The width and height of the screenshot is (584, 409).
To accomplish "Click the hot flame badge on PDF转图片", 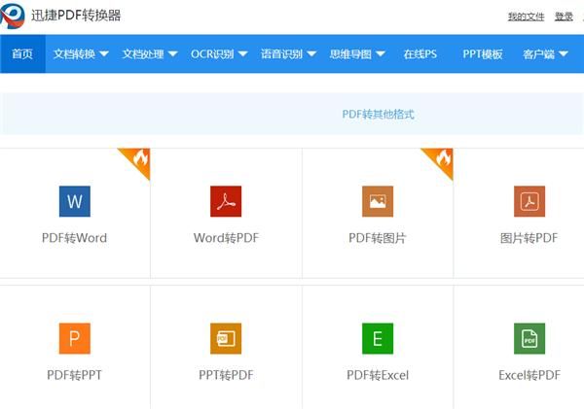I will coord(442,160).
